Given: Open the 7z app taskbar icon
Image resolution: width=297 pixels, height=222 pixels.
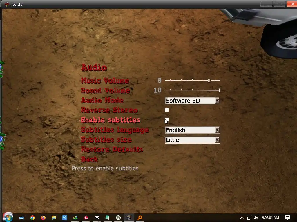Looking at the screenshot, I should pos(97,218).
